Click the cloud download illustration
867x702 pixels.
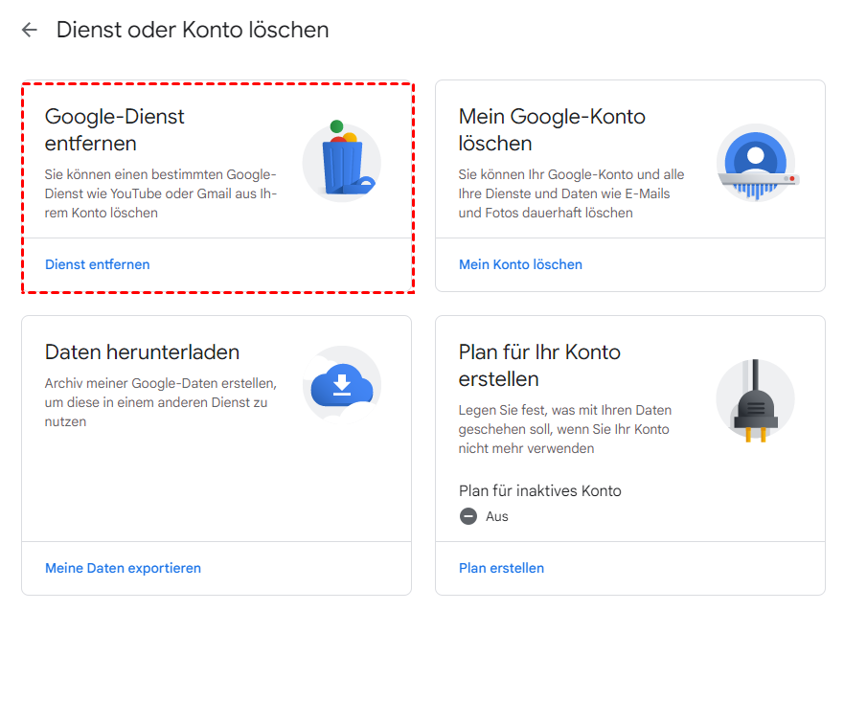click(342, 385)
